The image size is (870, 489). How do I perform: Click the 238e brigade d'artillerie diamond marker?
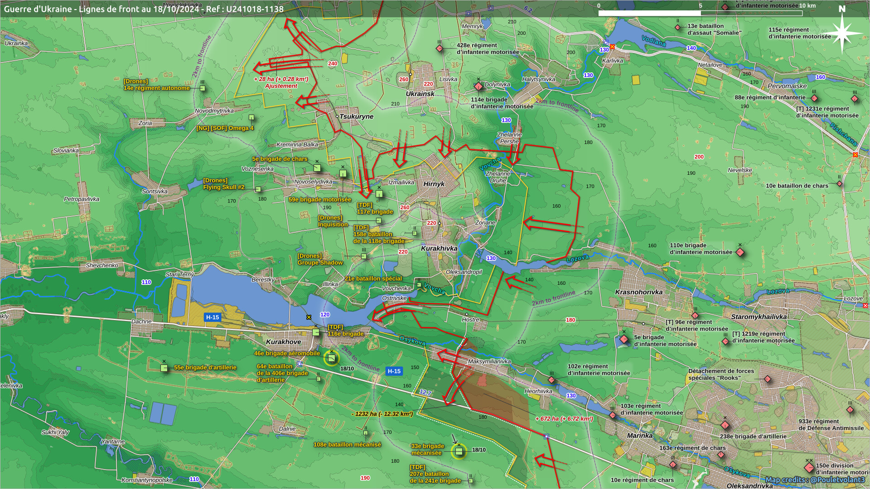click(725, 425)
